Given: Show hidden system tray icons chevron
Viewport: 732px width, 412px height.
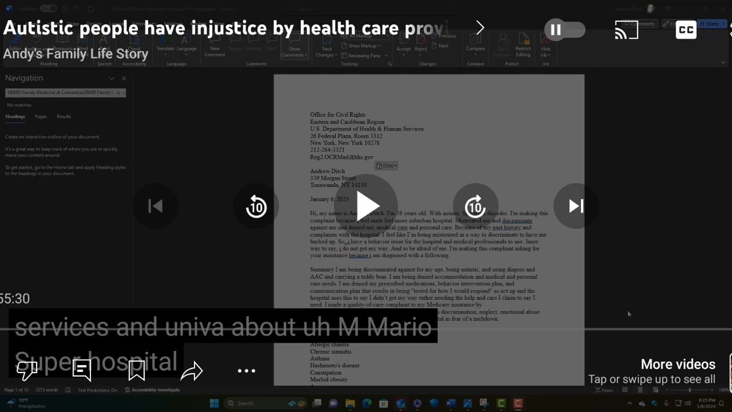Looking at the screenshot, I should (630, 403).
